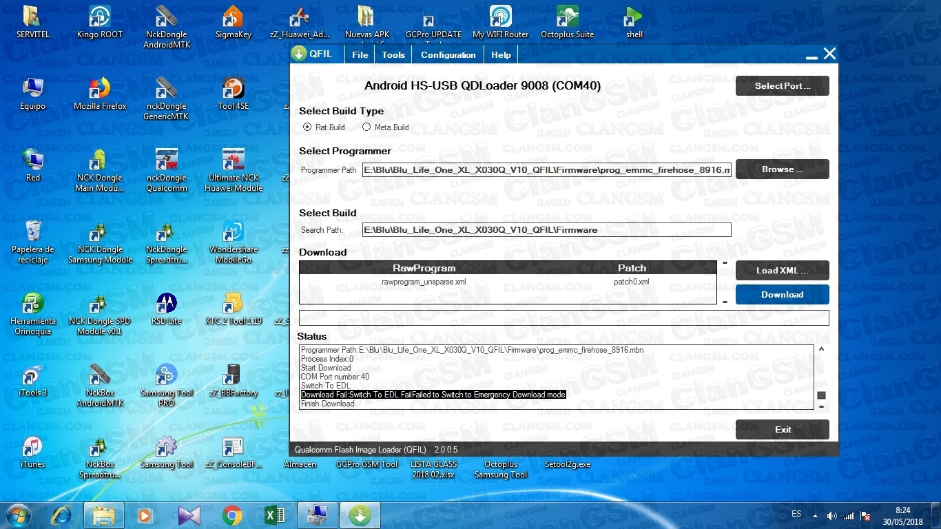Screen dimensions: 941x529
Task: Open Papelera de reciclaje
Action: (32, 242)
